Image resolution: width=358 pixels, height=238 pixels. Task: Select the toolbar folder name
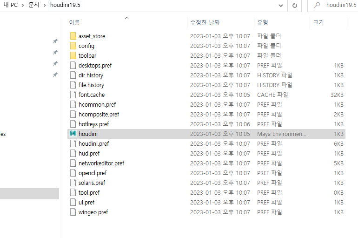[87, 55]
